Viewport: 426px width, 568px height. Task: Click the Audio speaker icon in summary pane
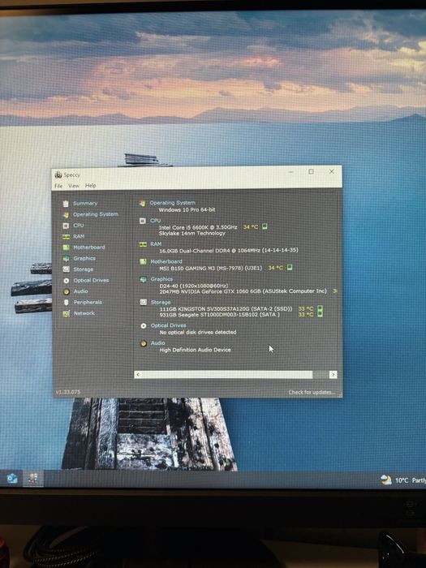tap(144, 343)
